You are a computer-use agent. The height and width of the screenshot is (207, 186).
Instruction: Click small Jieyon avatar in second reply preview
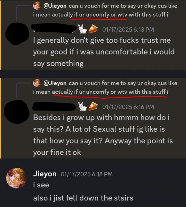pyautogui.click(x=37, y=83)
